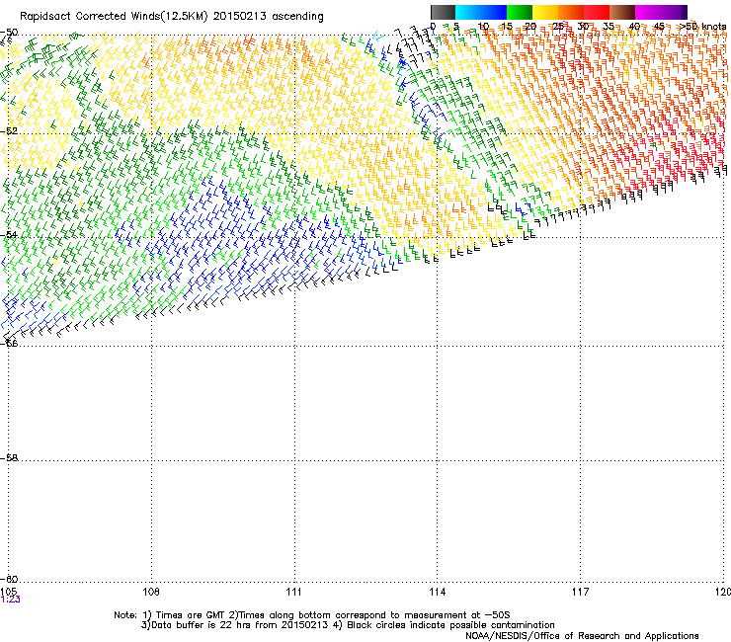
Task: Click the legend tick label '40'
Action: 634,27
